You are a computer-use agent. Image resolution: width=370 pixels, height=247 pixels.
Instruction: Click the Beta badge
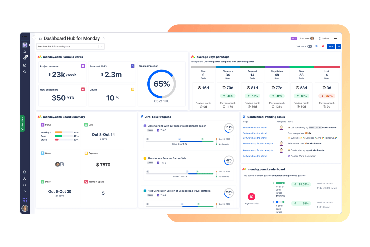click(294, 38)
